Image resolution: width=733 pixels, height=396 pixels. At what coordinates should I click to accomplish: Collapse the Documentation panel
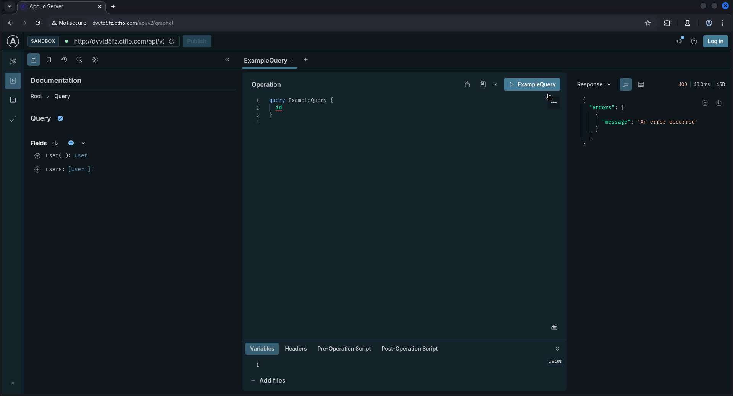pyautogui.click(x=227, y=60)
